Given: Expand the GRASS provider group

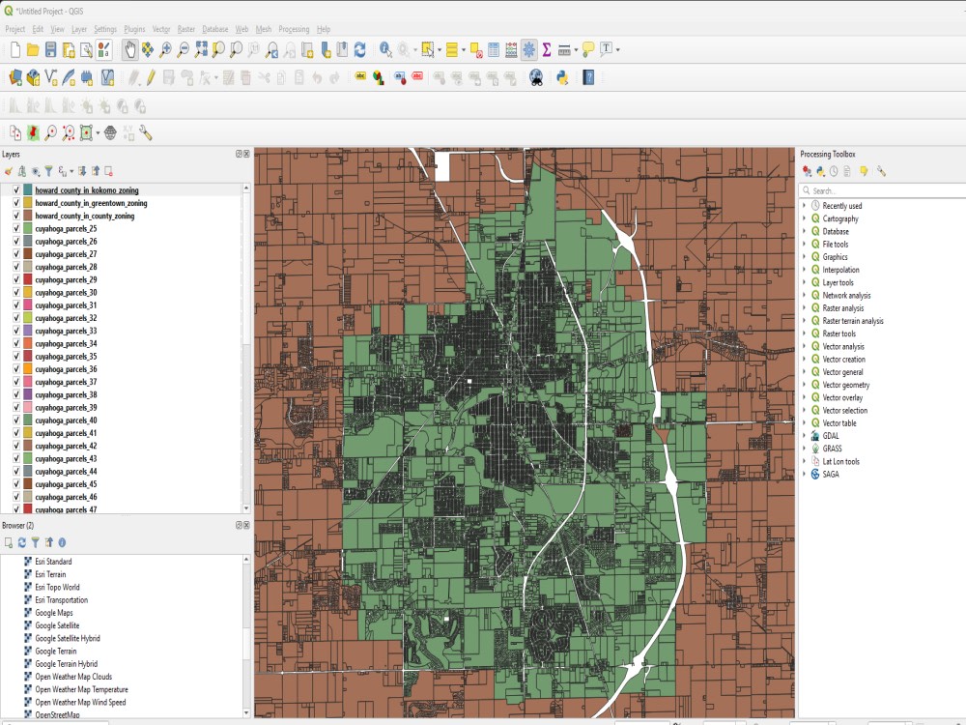Looking at the screenshot, I should [x=804, y=449].
